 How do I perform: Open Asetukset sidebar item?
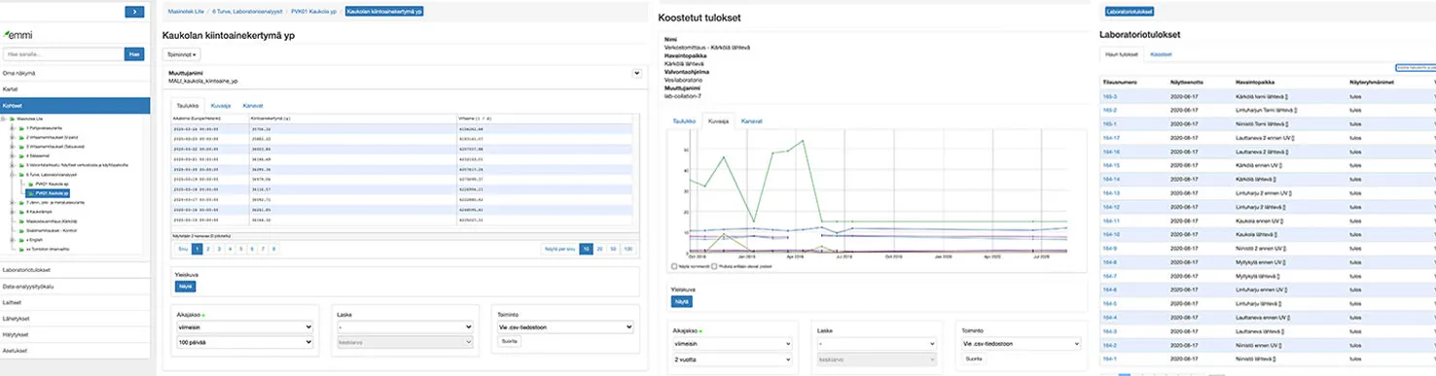tap(75, 351)
